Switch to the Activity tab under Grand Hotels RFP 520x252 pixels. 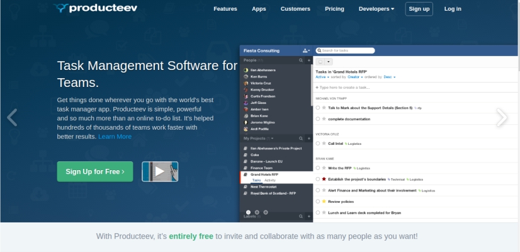(x=270, y=180)
